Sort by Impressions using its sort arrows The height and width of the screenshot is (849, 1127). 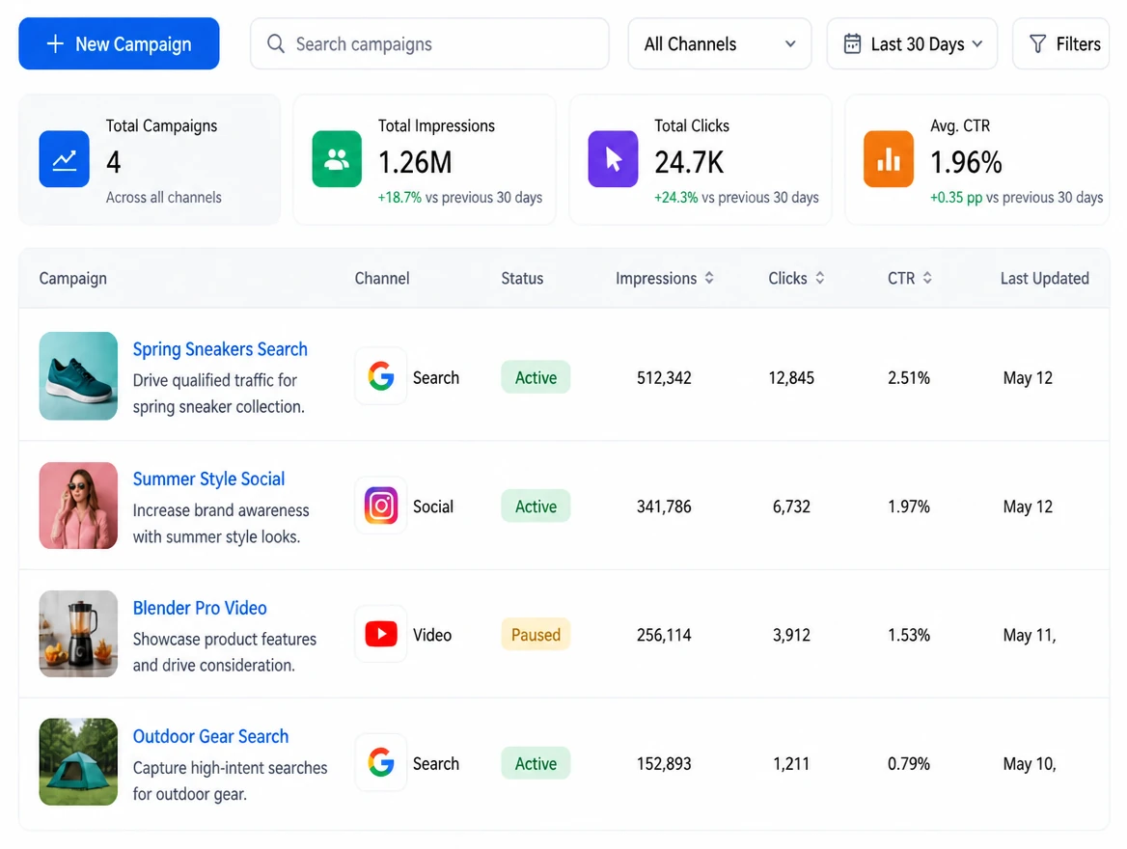coord(709,278)
